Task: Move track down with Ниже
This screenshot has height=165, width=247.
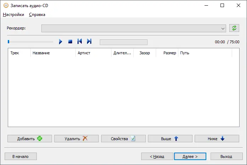Action: coord(217,139)
